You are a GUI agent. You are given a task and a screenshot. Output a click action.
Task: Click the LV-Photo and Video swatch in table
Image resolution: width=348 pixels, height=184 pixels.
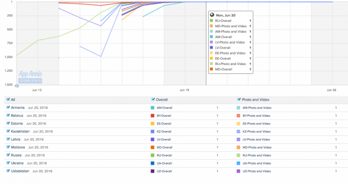point(238,139)
